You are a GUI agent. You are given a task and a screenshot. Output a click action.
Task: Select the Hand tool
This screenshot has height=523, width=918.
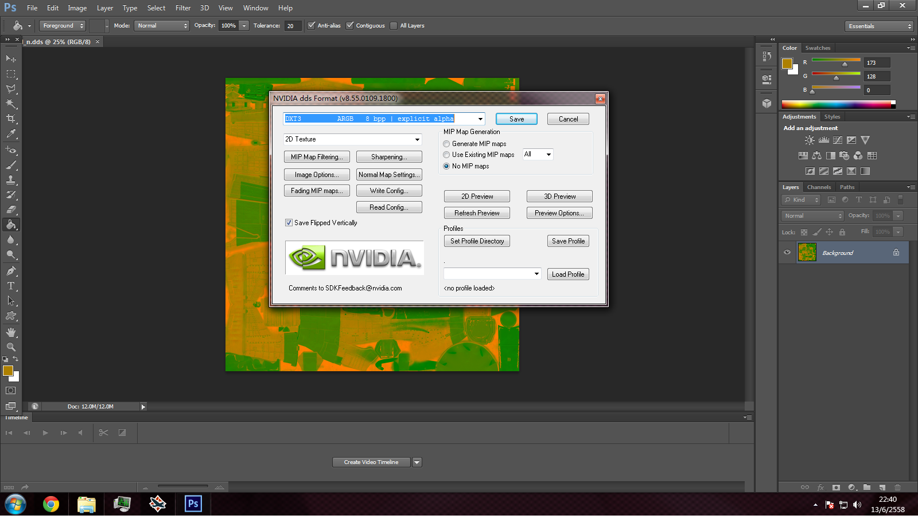coord(11,332)
